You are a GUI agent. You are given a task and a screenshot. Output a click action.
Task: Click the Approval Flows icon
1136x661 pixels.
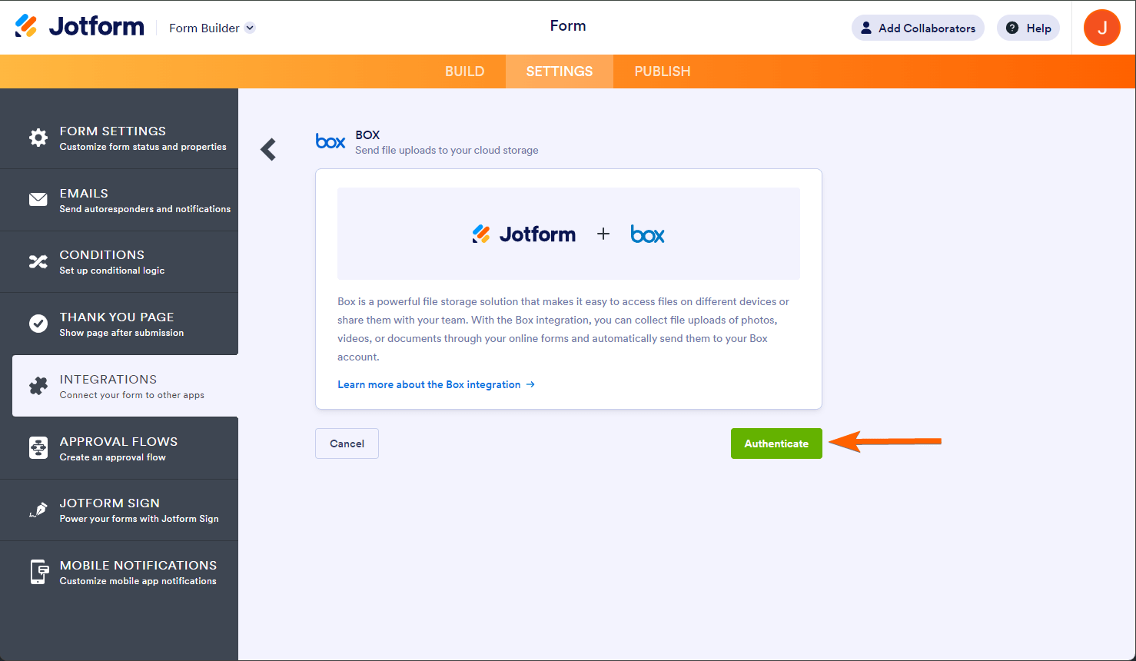[38, 448]
